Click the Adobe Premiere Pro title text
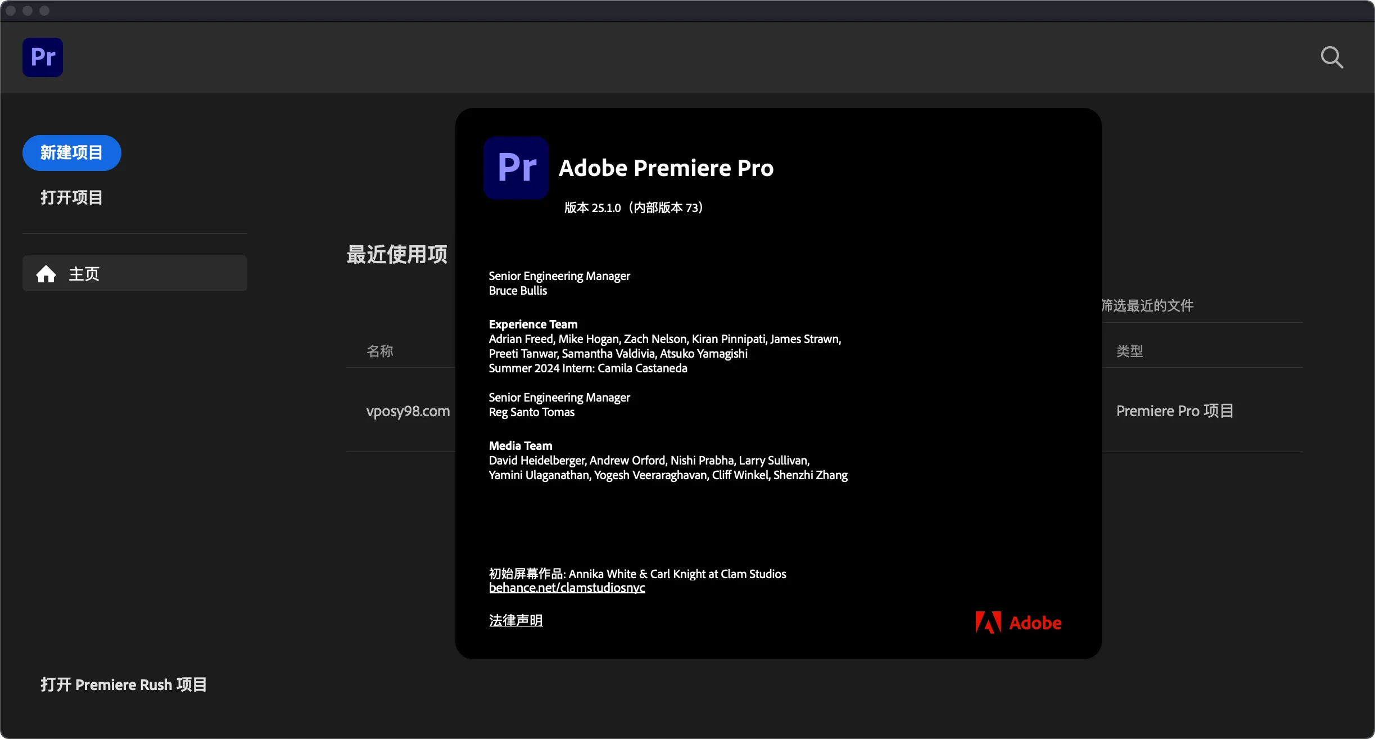The height and width of the screenshot is (739, 1375). point(666,168)
